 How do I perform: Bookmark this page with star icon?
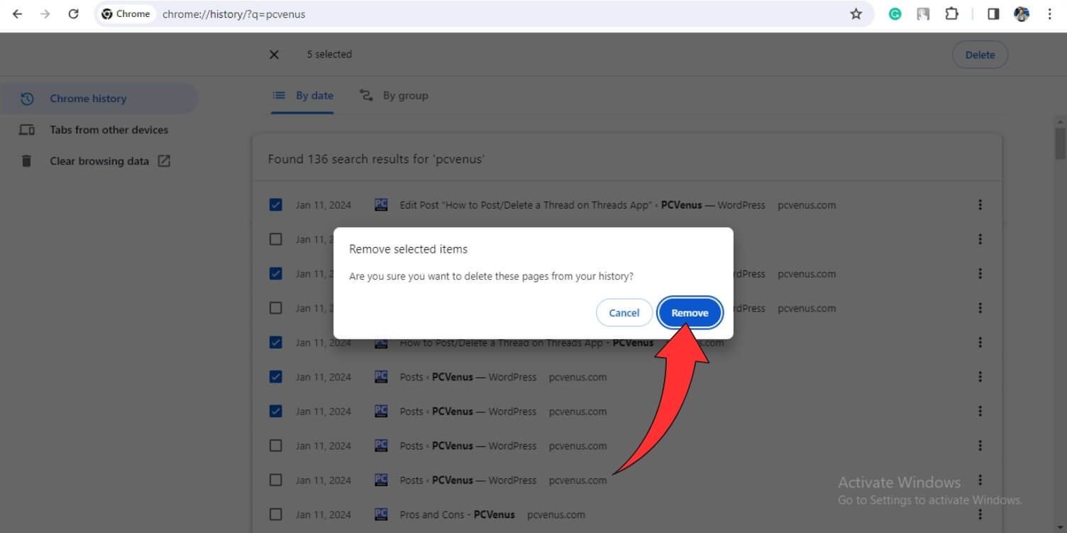click(x=856, y=14)
